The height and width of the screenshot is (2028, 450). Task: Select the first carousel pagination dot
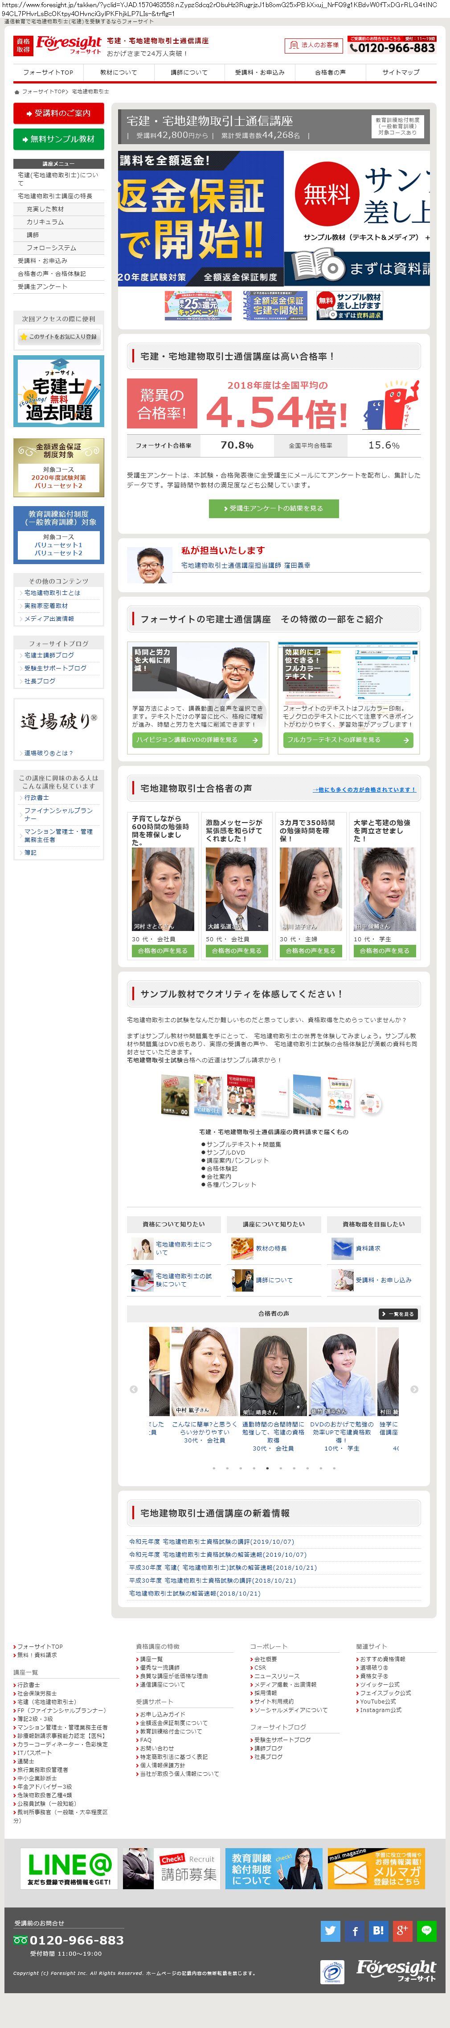click(213, 1467)
